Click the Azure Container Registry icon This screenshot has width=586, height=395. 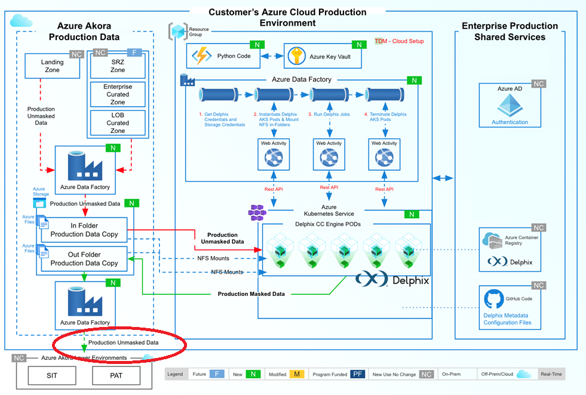(x=492, y=240)
